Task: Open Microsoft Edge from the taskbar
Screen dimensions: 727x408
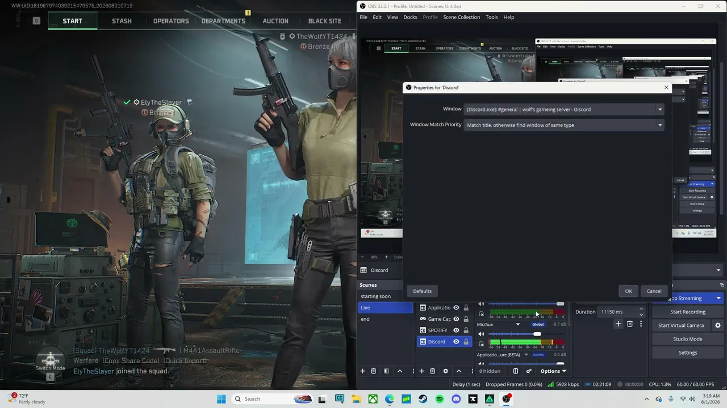Action: (390, 399)
